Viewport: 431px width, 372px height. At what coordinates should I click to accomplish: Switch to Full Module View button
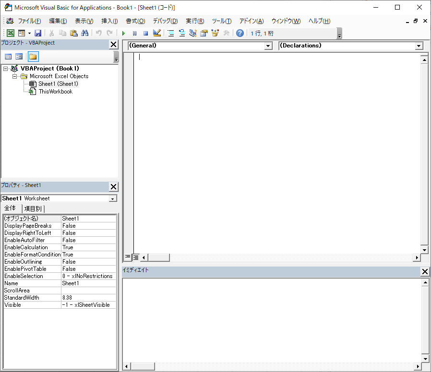[x=136, y=257]
